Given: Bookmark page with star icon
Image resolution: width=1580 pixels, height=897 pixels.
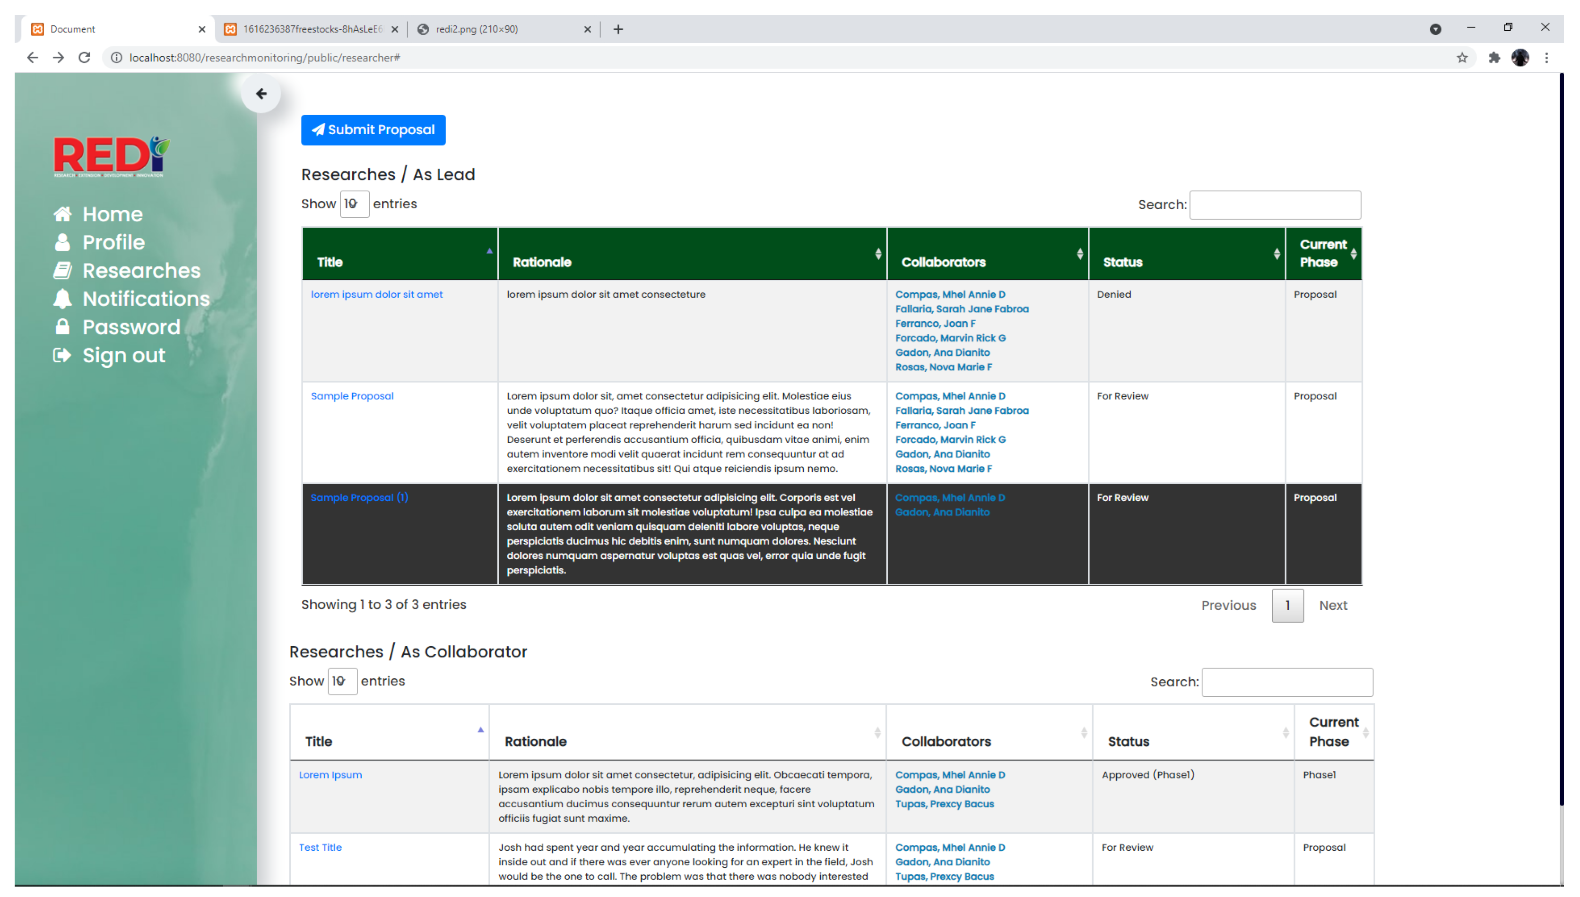Looking at the screenshot, I should [x=1462, y=57].
